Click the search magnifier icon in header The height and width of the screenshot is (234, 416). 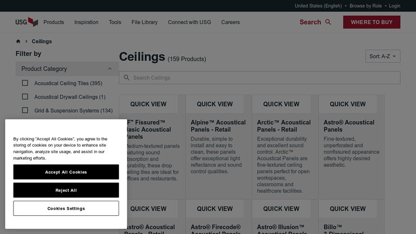point(328,22)
